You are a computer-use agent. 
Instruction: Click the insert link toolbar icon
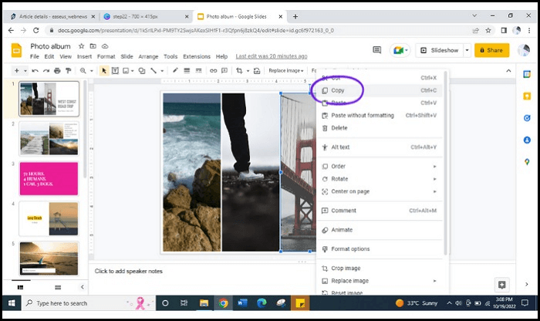[x=212, y=70]
